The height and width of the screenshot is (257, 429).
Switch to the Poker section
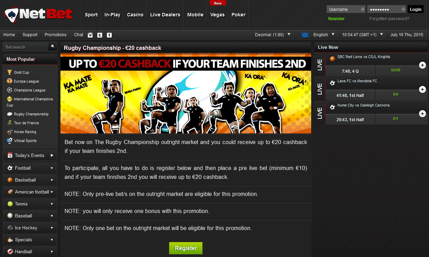(238, 15)
